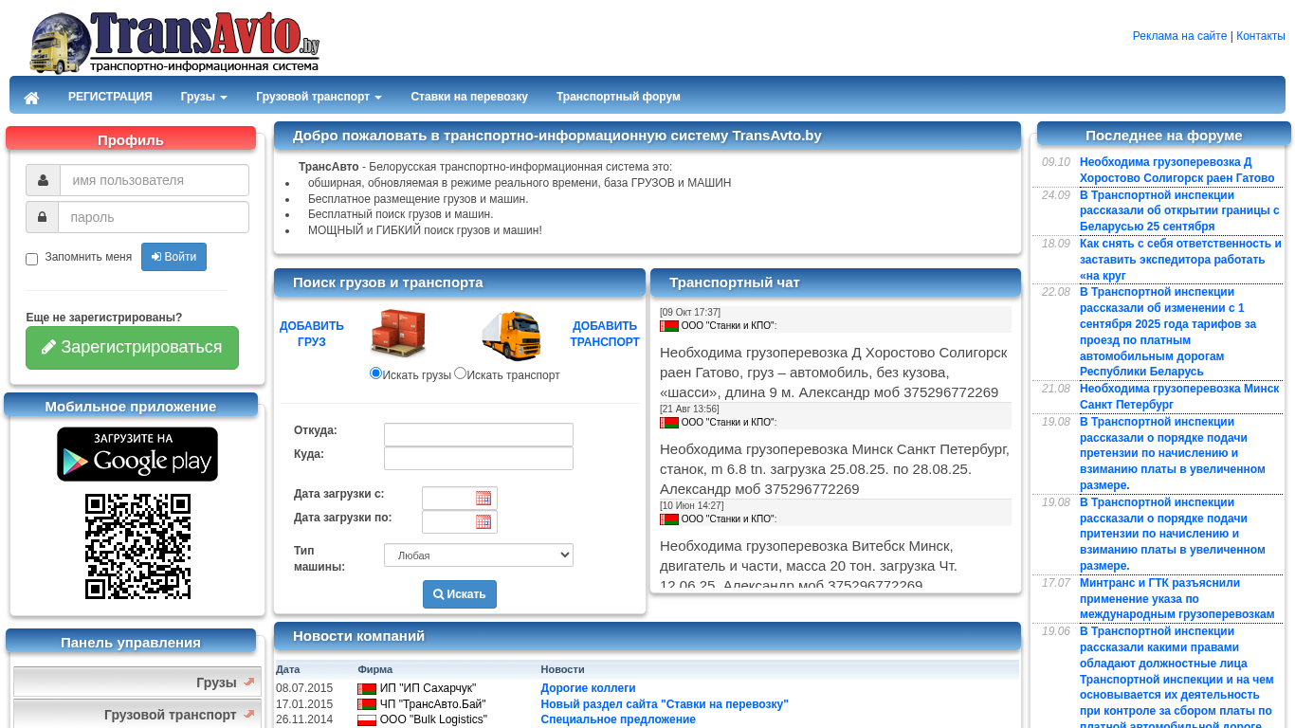Click the Фирма column header in news
Screen dimensions: 1295x728
(x=374, y=669)
